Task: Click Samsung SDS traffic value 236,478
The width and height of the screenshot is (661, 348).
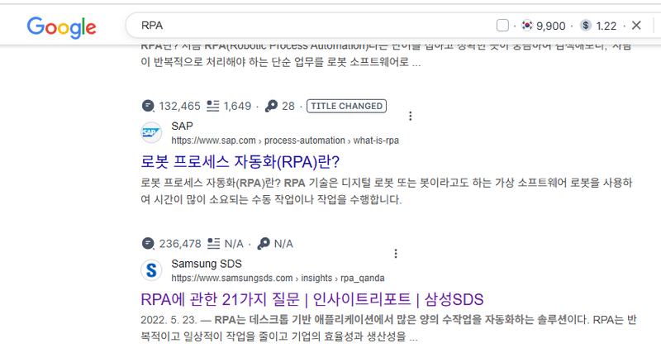Action: [x=180, y=244]
